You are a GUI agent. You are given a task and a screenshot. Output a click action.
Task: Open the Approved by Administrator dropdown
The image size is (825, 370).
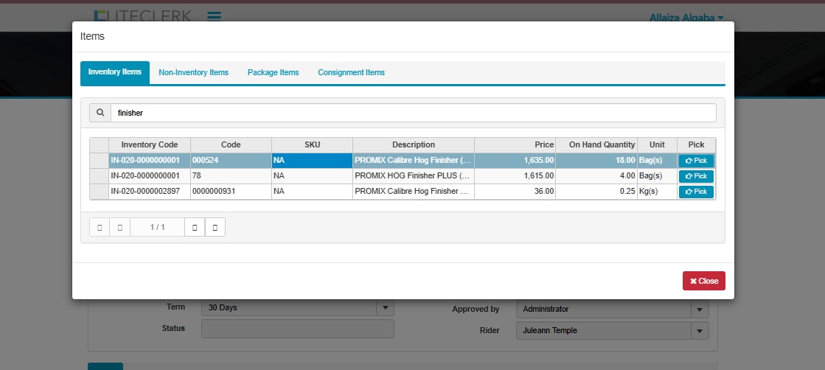click(x=700, y=310)
